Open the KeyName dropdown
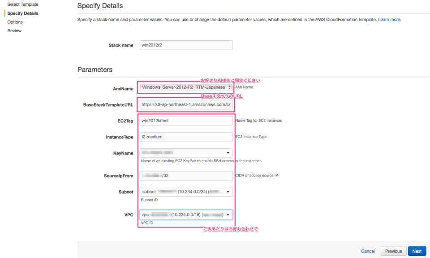This screenshot has height=258, width=430. point(185,153)
